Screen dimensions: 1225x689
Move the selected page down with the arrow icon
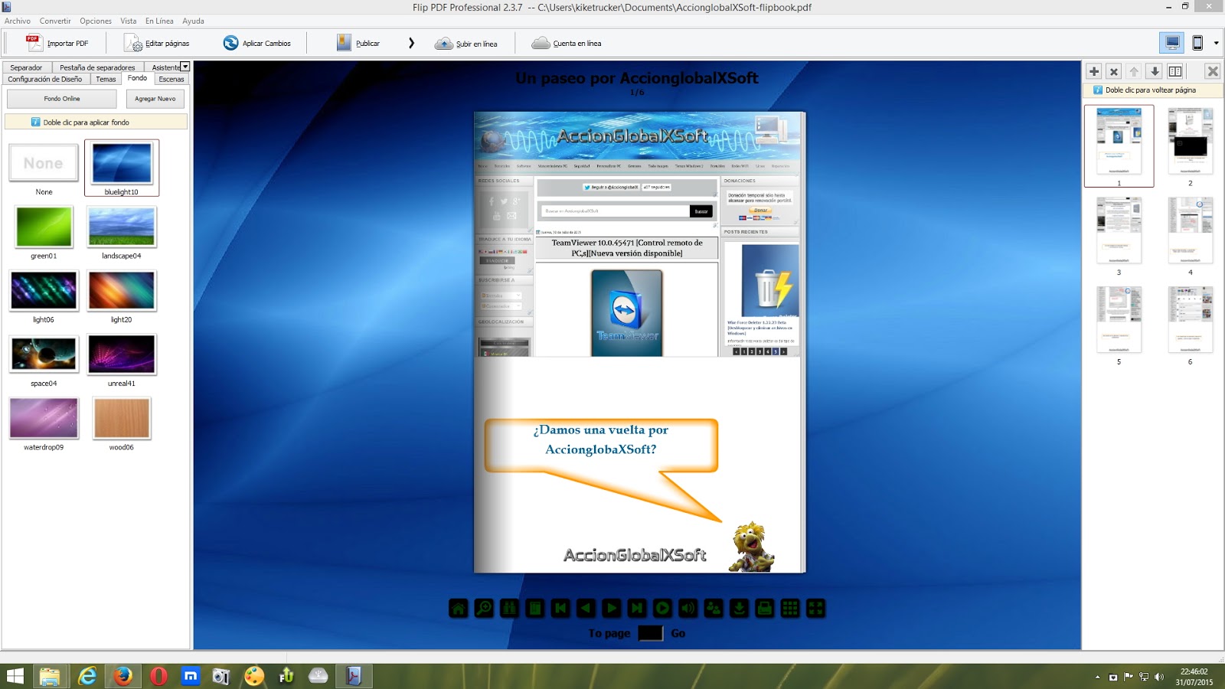click(1155, 71)
